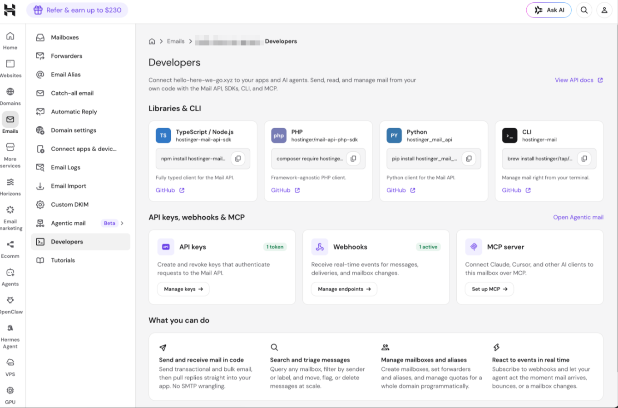Open Ecomm in the left rail
Screen dimensions: 618x408
pos(10,249)
